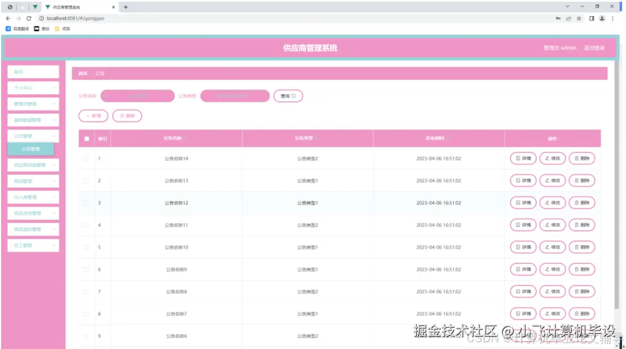Select the highlighted 公告管理 submenu item

click(31, 149)
